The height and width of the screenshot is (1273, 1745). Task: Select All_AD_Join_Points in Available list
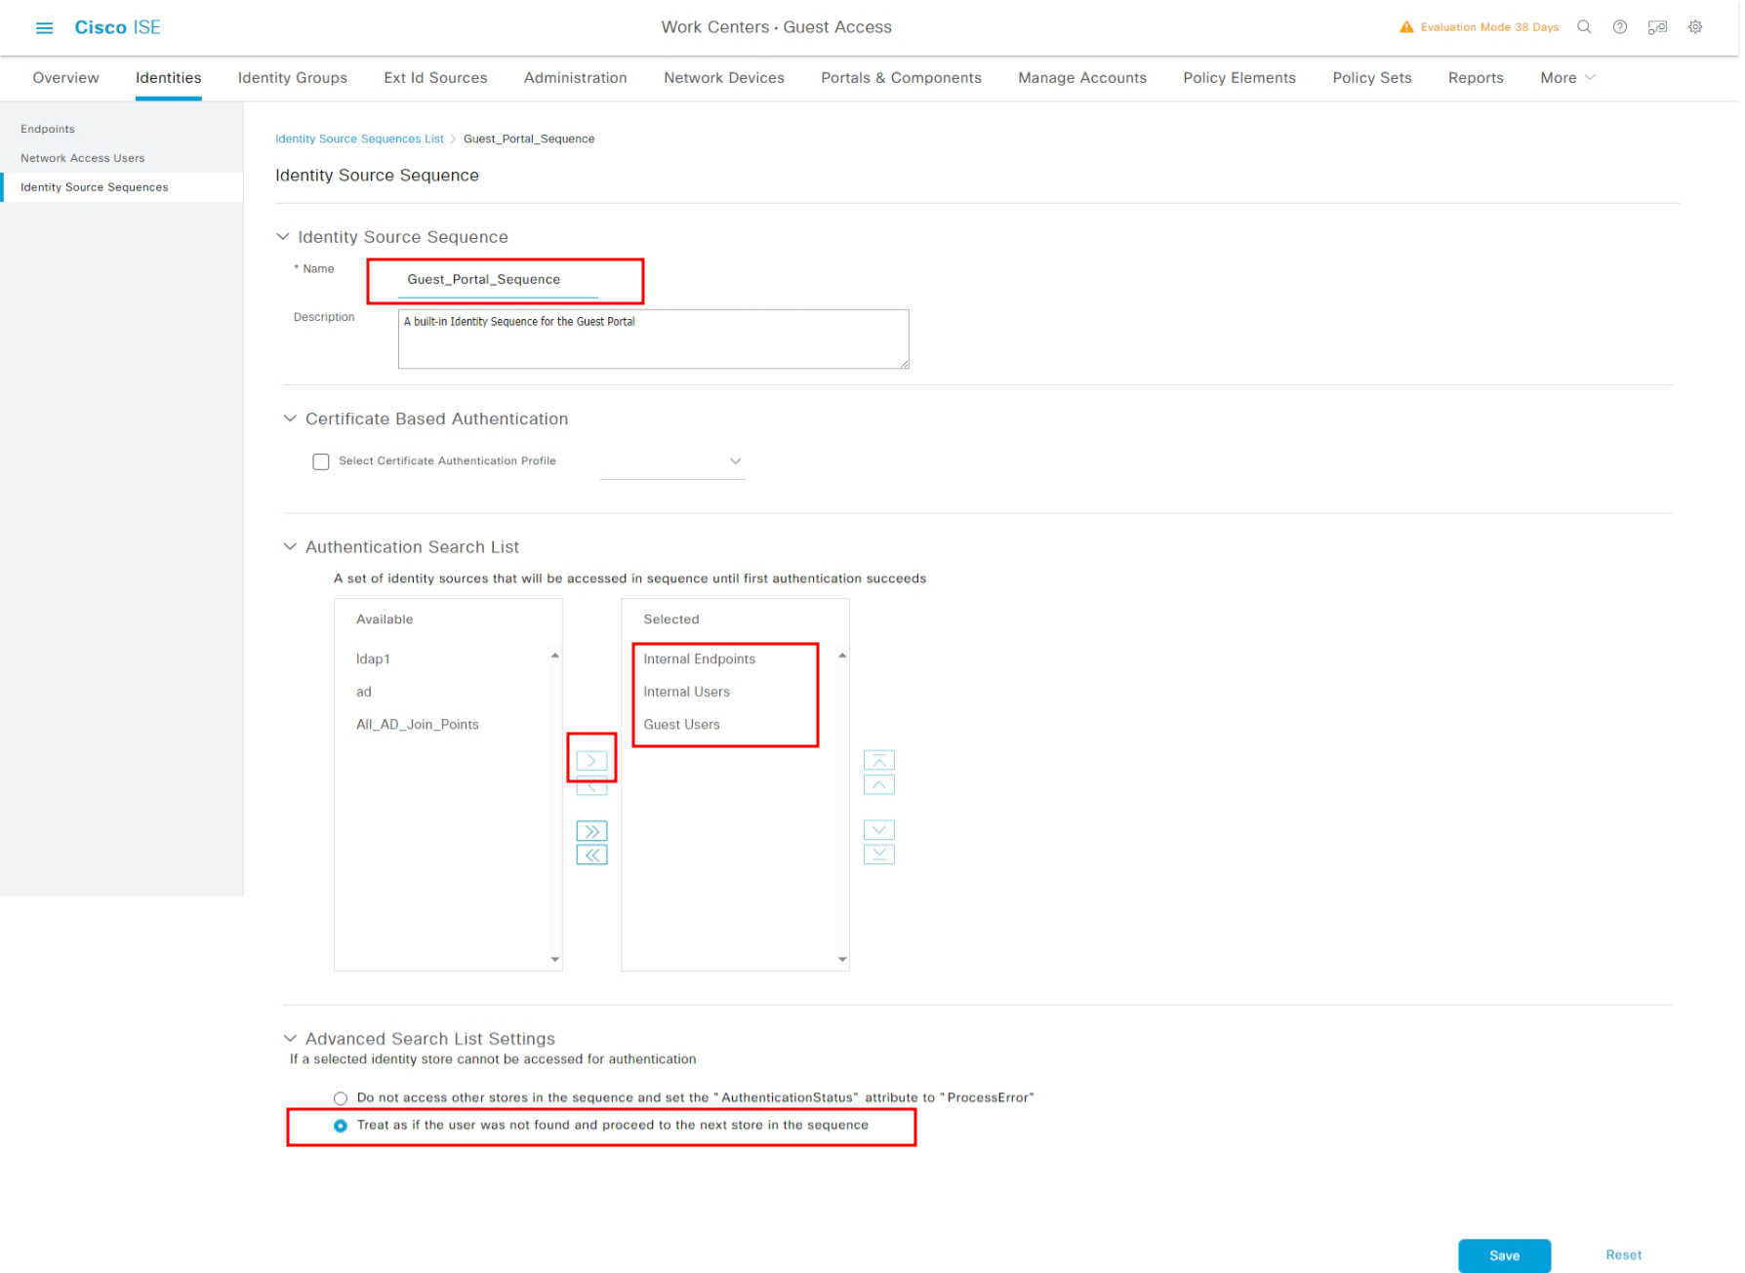coord(418,725)
